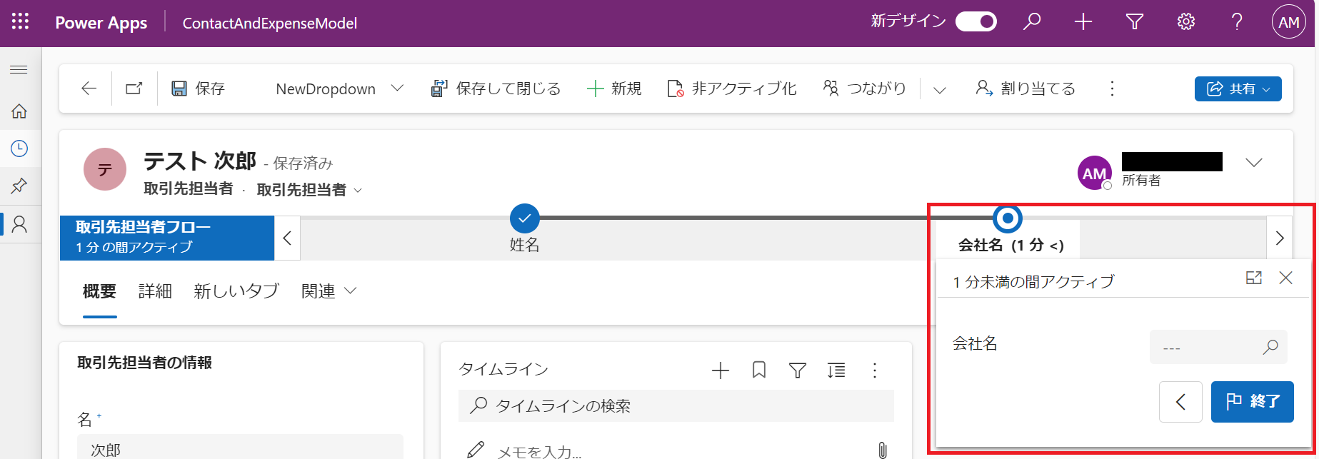
Task: Click the タイムラインの検索 search box
Action: (676, 406)
